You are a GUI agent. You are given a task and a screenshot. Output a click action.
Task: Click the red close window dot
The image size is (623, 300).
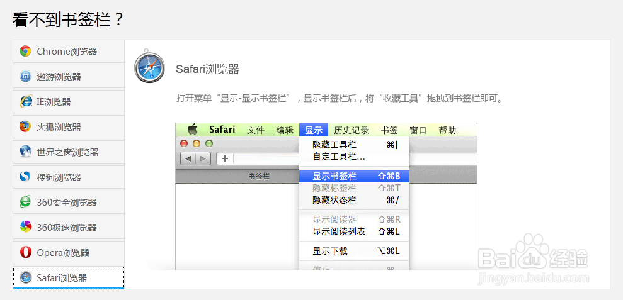coord(184,143)
